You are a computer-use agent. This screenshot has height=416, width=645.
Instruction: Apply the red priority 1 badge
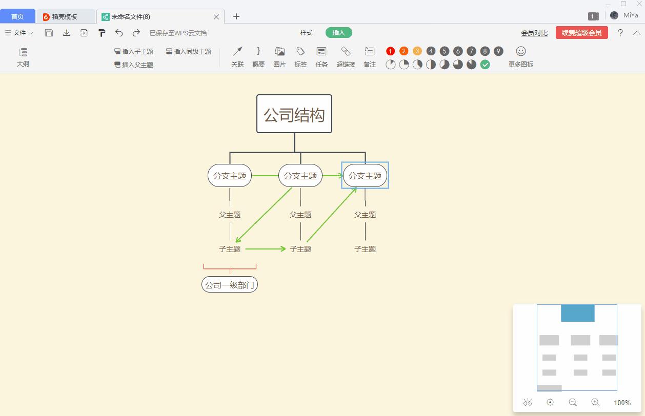pos(390,51)
